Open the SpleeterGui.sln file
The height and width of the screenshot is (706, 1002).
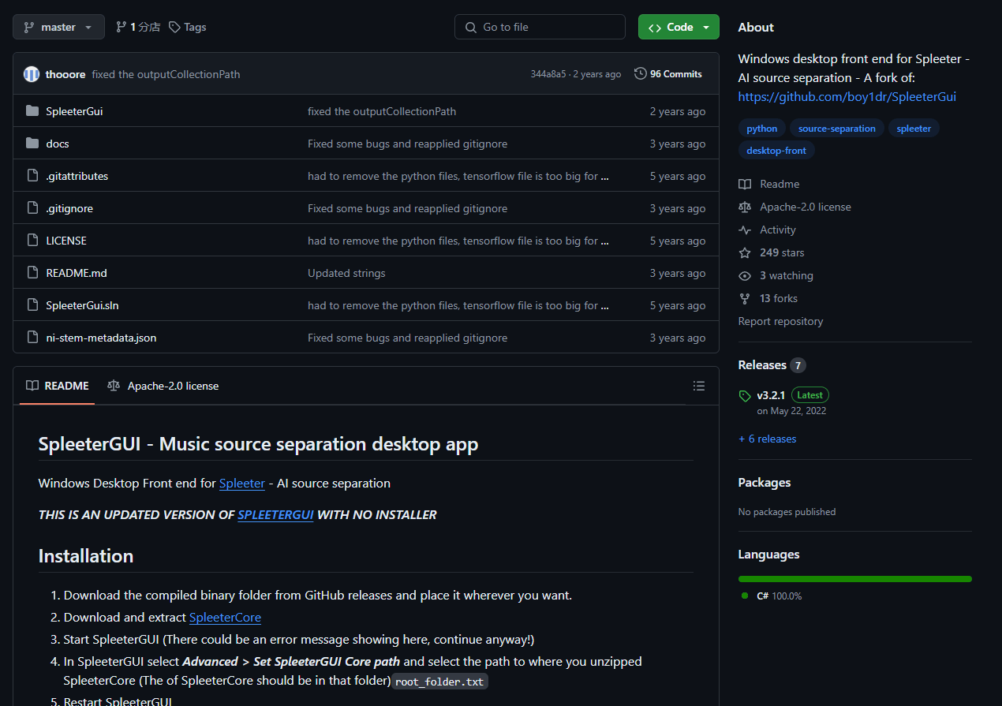82,305
